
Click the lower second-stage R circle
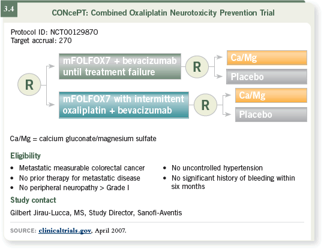click(205, 105)
